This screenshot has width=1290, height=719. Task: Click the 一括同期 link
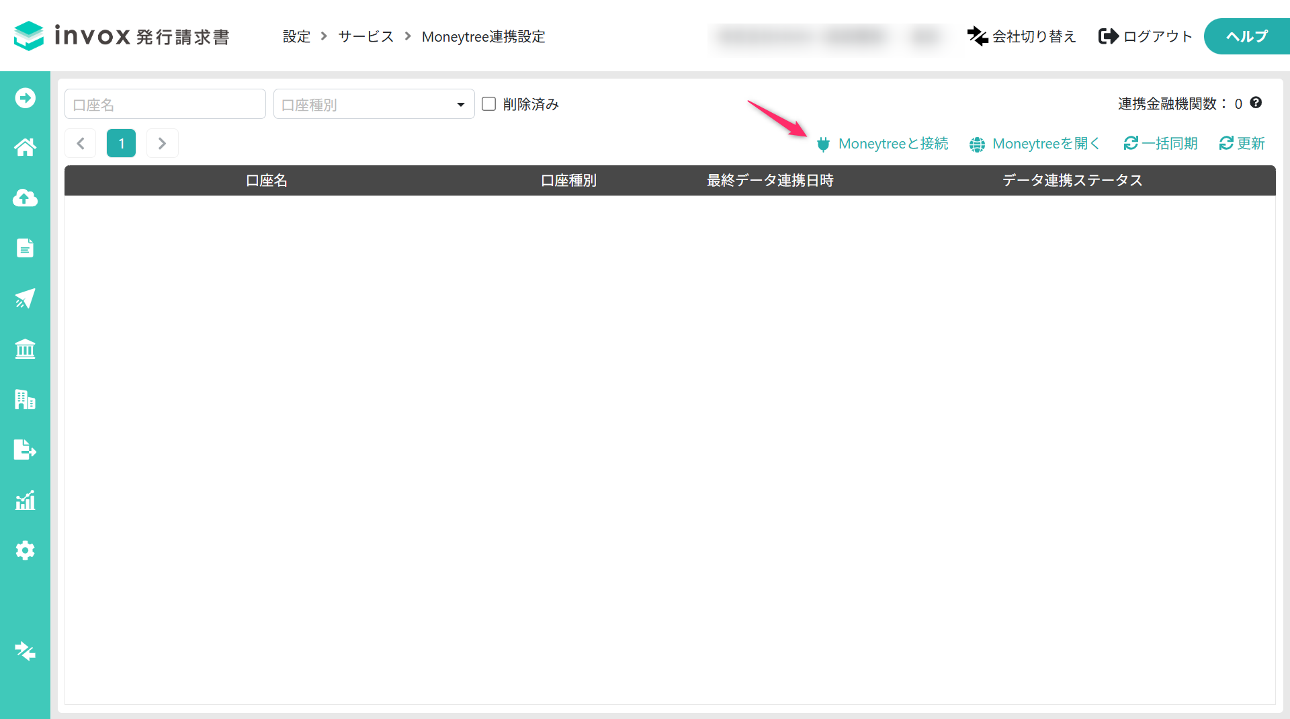pyautogui.click(x=1170, y=143)
